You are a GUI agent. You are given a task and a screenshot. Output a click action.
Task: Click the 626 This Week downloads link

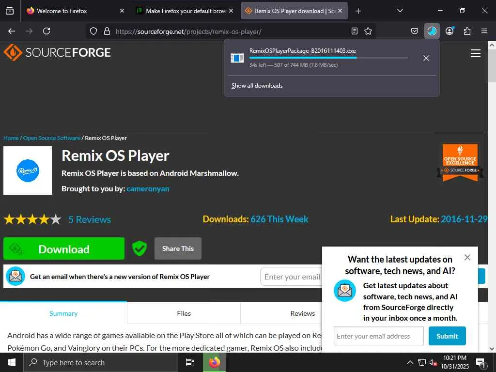click(279, 219)
